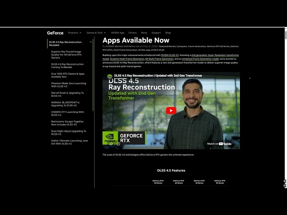Click the Watch on YouTube logo

[219, 144]
